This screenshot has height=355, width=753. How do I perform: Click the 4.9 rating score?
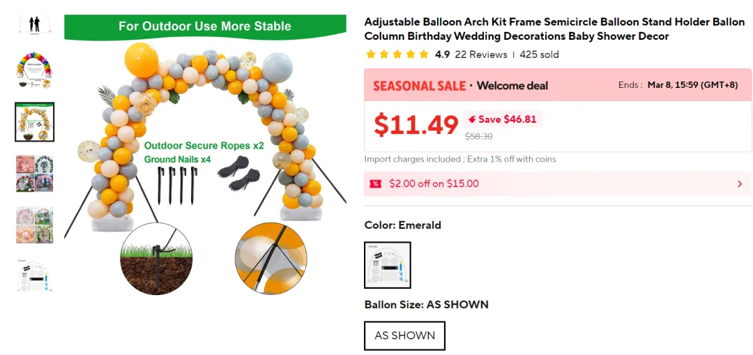(x=442, y=54)
